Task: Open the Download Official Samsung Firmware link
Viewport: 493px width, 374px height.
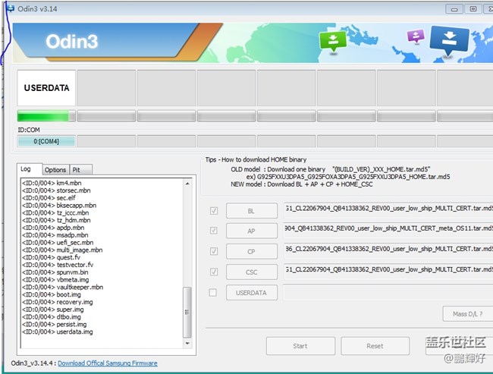Action: (108, 363)
